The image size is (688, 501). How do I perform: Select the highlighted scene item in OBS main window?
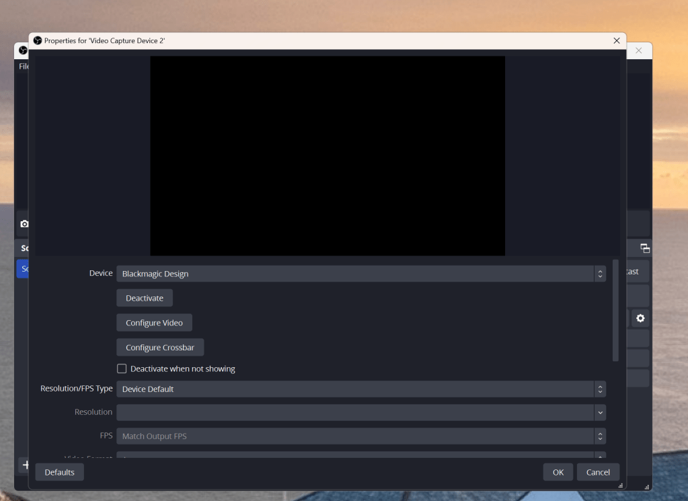(23, 269)
